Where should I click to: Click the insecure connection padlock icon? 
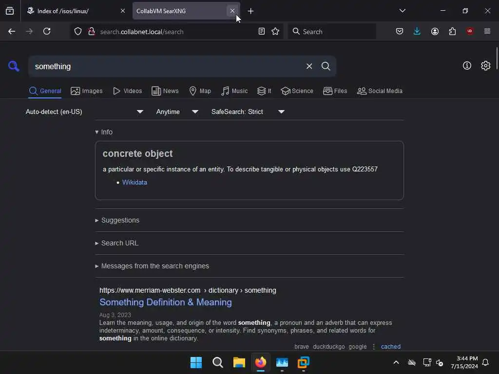click(x=91, y=31)
